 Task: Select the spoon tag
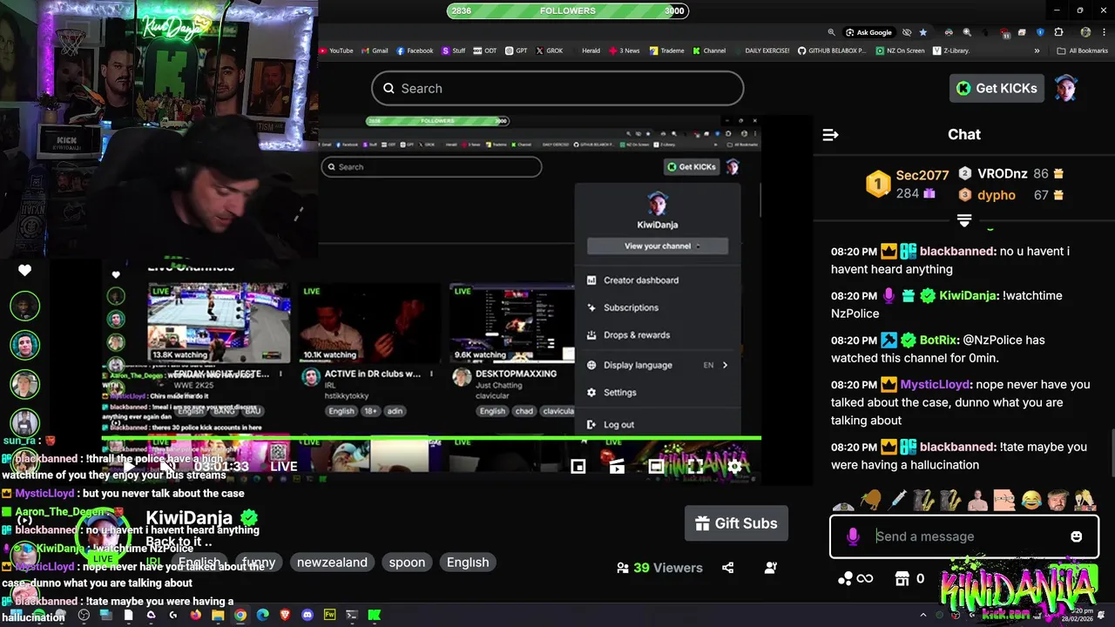pyautogui.click(x=407, y=563)
